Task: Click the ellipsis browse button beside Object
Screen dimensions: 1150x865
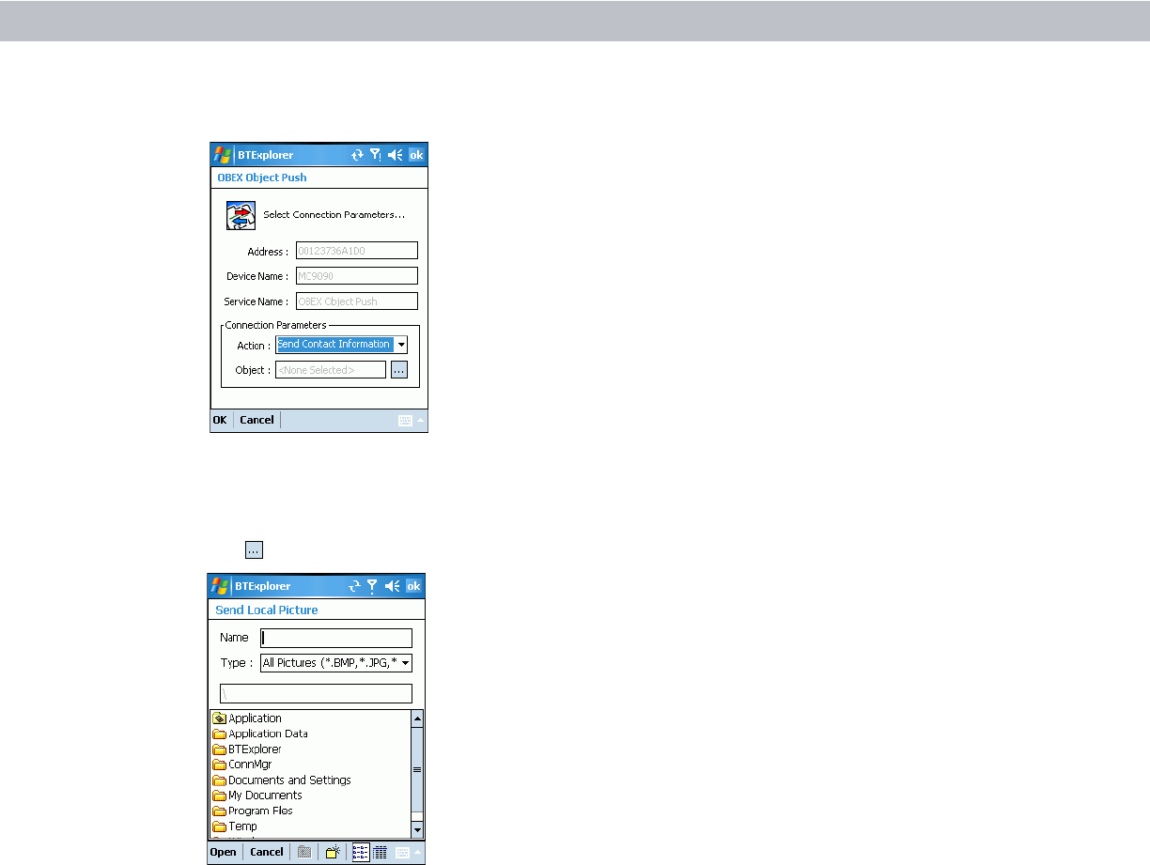Action: [x=399, y=370]
